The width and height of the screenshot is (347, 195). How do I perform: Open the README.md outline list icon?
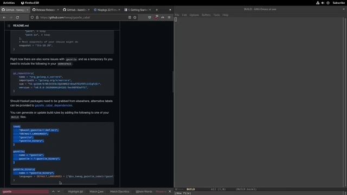coord(9,25)
